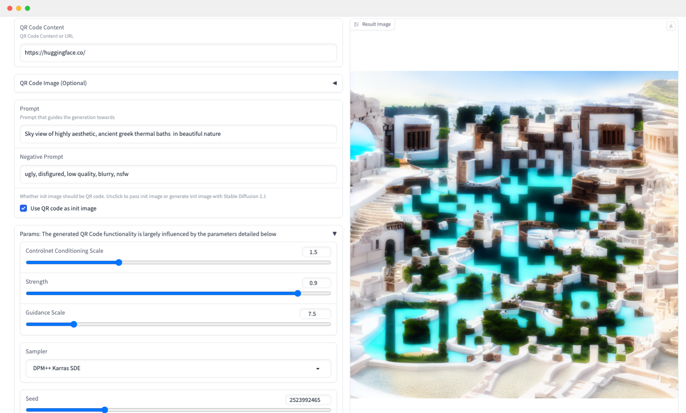Click the QR Code Content URL field
Viewport: 686px width, 413px height.
(x=178, y=53)
